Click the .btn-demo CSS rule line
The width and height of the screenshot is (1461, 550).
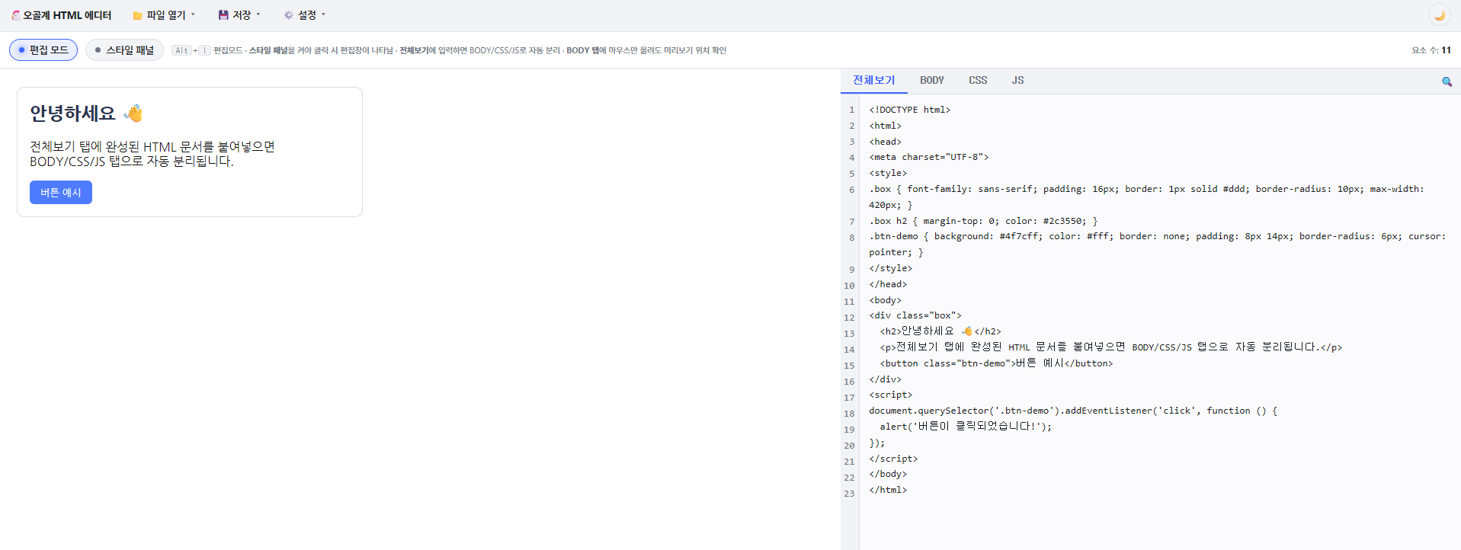point(1157,244)
